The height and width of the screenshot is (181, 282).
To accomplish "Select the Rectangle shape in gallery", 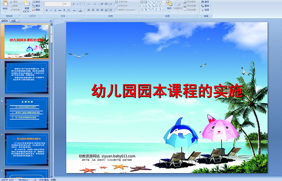I will tap(157, 2).
